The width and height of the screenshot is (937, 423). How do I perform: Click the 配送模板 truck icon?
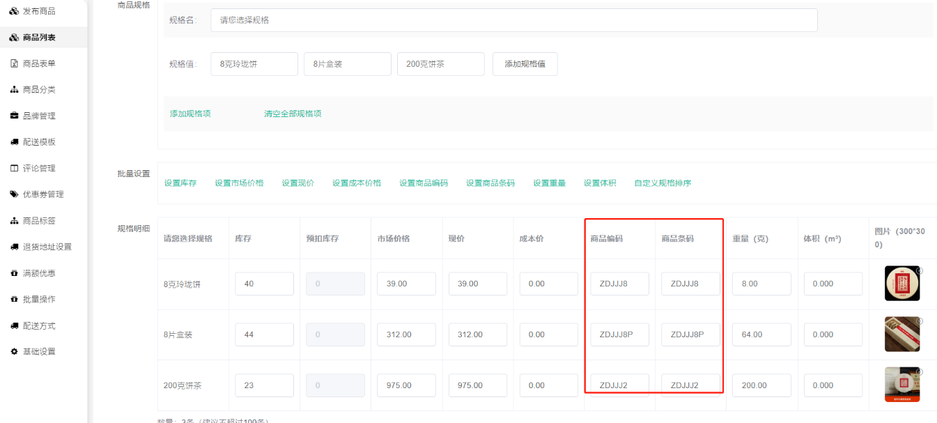click(14, 142)
